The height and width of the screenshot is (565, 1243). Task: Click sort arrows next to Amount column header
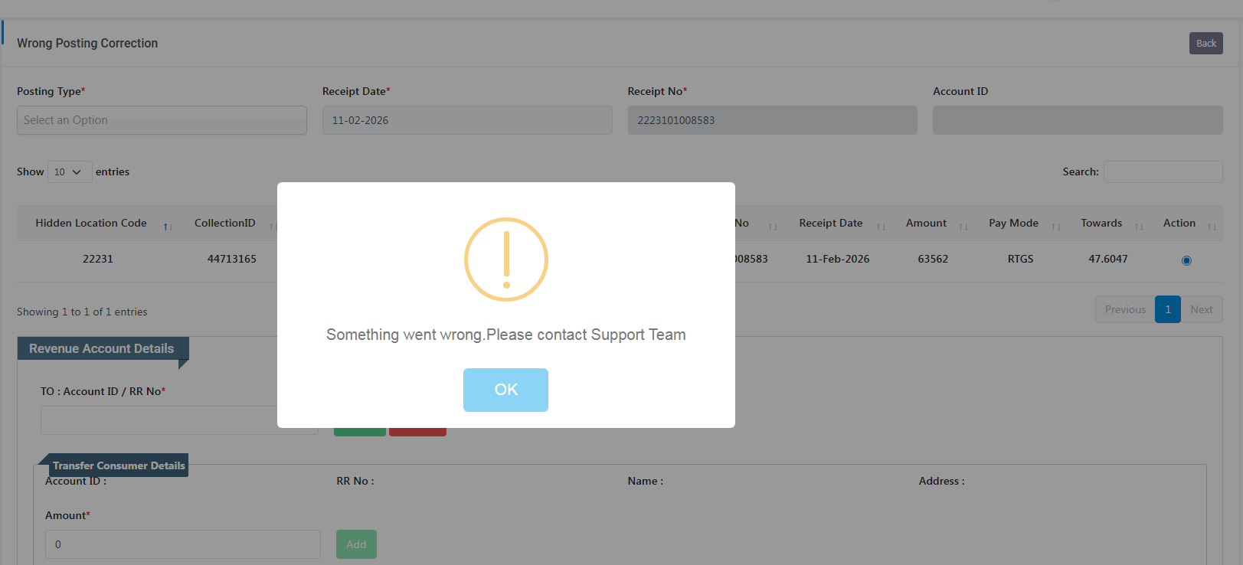point(963,227)
